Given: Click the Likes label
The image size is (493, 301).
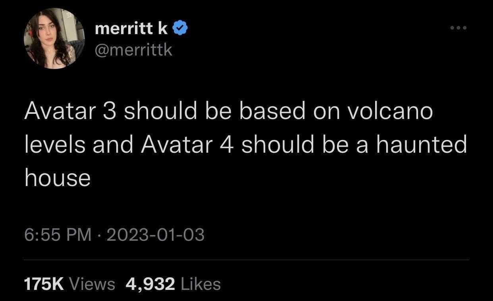Looking at the screenshot, I should click(200, 284).
